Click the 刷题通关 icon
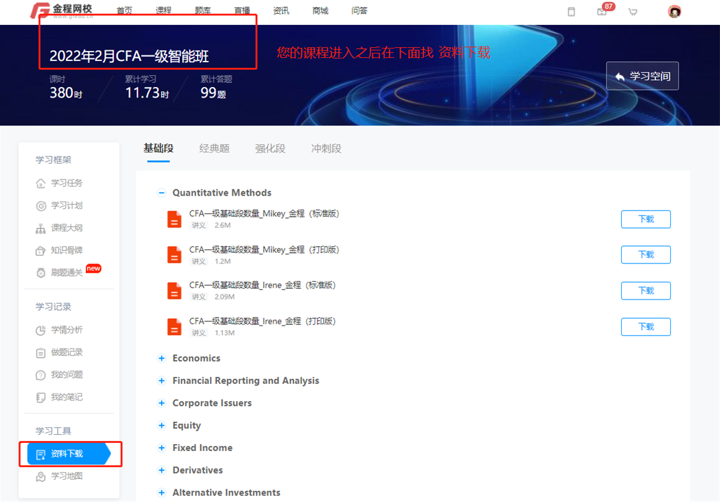Image resolution: width=720 pixels, height=502 pixels. (x=41, y=273)
